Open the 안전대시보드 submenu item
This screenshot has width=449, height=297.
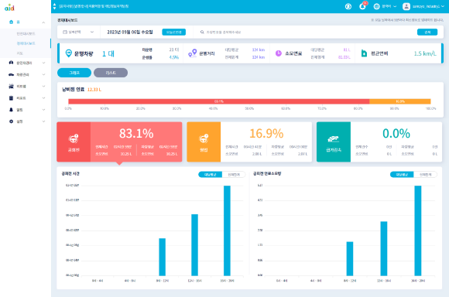[26, 34]
